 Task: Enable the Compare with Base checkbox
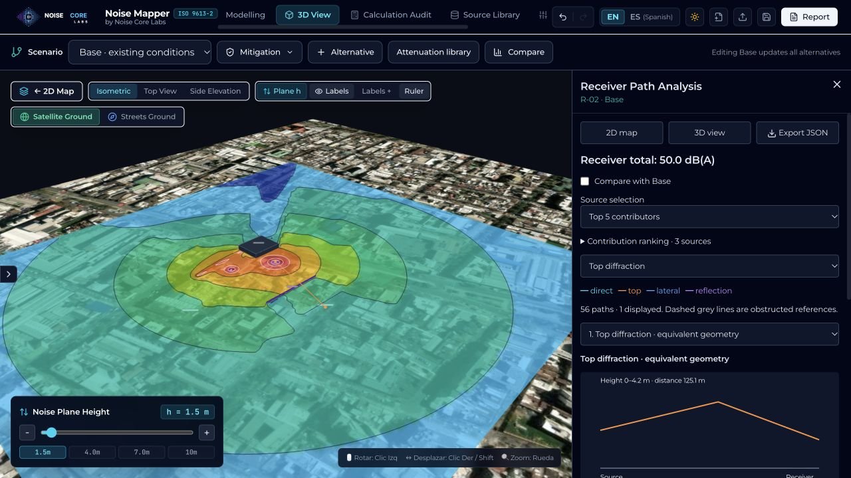[585, 181]
